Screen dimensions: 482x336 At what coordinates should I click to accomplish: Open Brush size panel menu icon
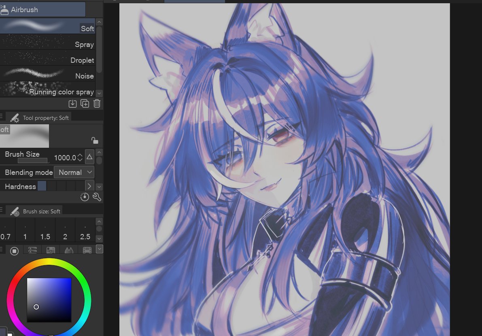point(2,210)
